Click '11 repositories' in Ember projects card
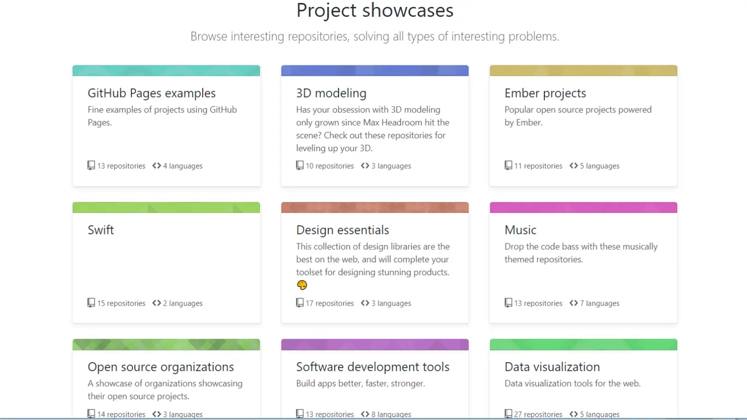747x420 pixels. pyautogui.click(x=538, y=166)
